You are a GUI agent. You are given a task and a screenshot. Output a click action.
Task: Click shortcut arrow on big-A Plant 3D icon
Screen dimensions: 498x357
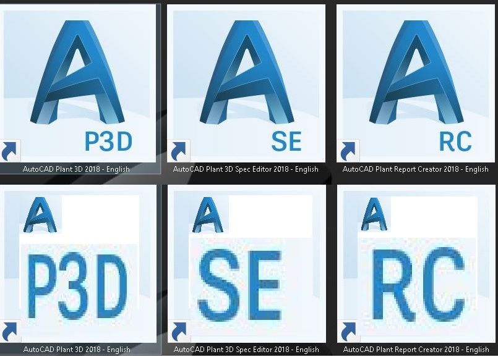pyautogui.click(x=10, y=151)
